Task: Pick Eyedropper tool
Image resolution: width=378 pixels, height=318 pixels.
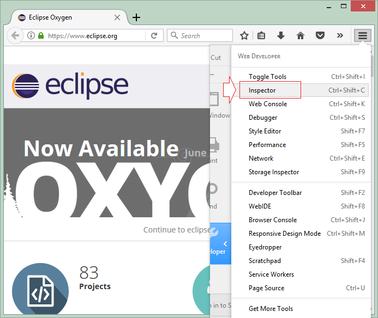Action: click(301, 247)
